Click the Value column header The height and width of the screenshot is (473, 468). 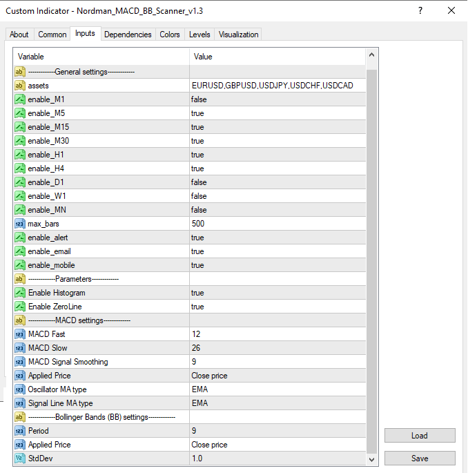[x=277, y=57]
